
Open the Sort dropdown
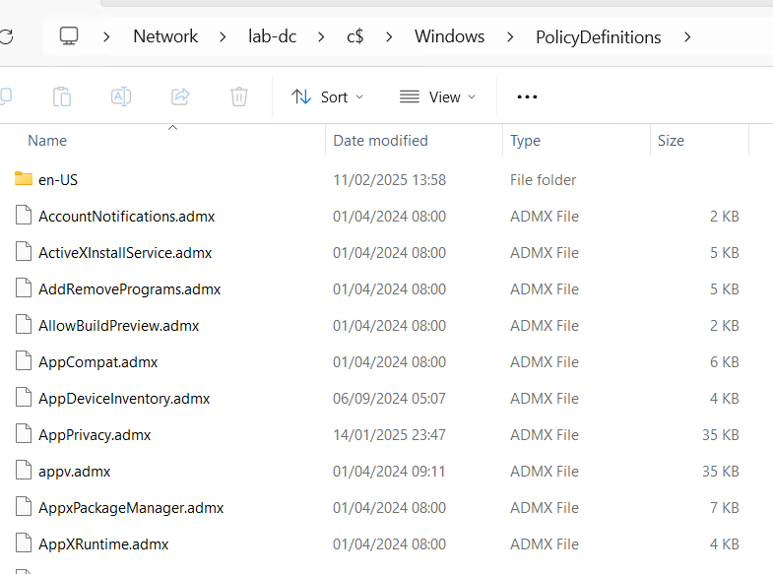coord(327,96)
